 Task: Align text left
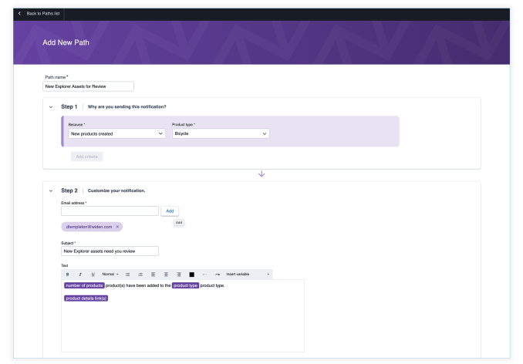153,275
